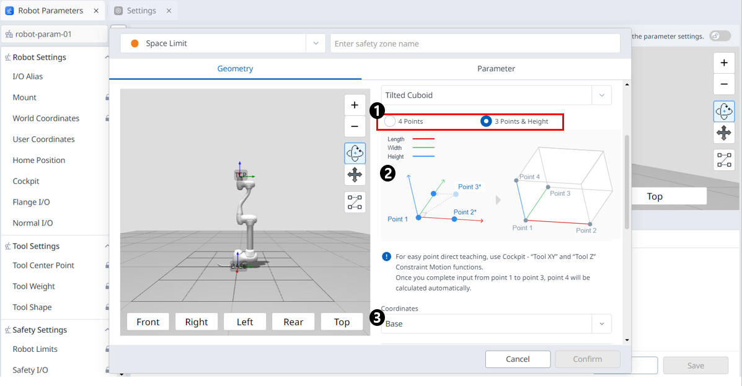Image resolution: width=742 pixels, height=386 pixels.
Task: Click zoom out button in dialog 3D viewer
Action: (x=355, y=126)
